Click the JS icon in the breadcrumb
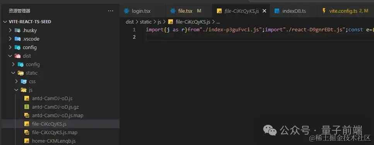 pyautogui.click(x=171, y=22)
